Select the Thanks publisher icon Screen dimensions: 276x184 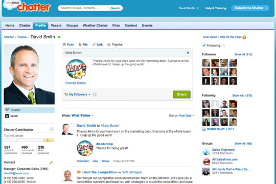[109, 44]
